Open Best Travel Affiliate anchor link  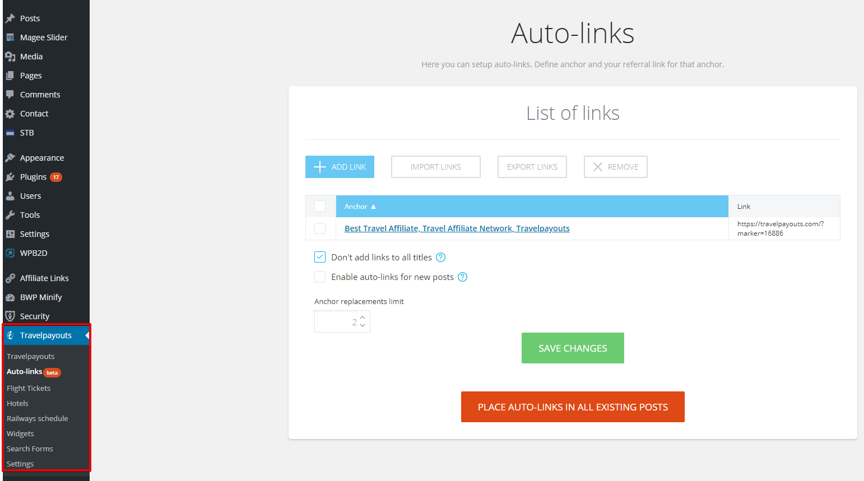coord(457,228)
